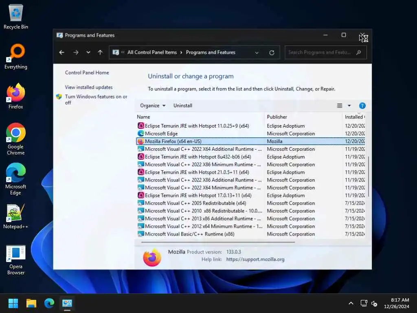Image resolution: width=417 pixels, height=313 pixels.
Task: Select Microsoft Visual Basic/C++ Runtime (x86)
Action: (250, 234)
